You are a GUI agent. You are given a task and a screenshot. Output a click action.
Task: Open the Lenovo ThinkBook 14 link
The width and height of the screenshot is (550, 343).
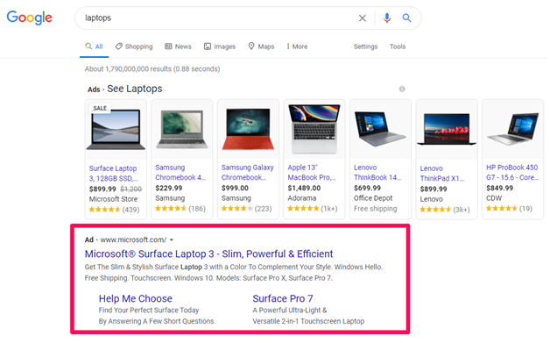pyautogui.click(x=377, y=173)
